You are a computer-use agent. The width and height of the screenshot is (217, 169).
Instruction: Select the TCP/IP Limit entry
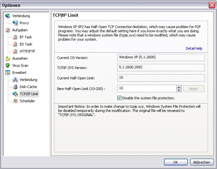29,94
